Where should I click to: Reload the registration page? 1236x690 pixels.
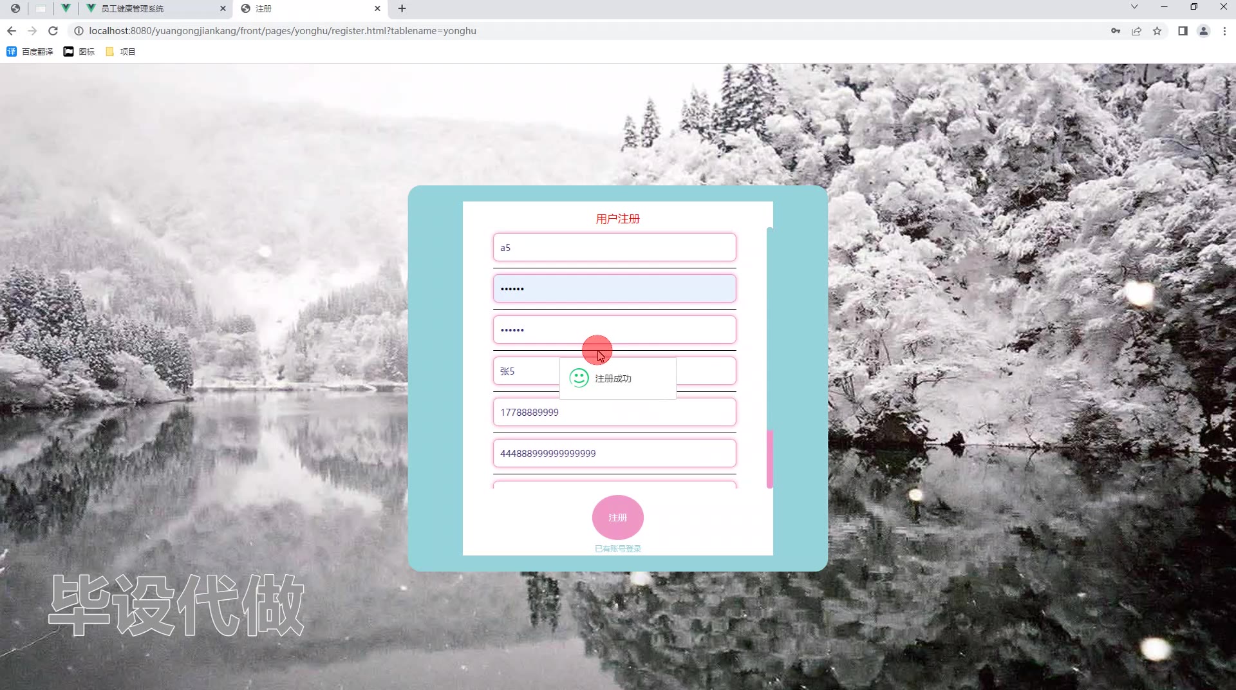click(x=53, y=31)
